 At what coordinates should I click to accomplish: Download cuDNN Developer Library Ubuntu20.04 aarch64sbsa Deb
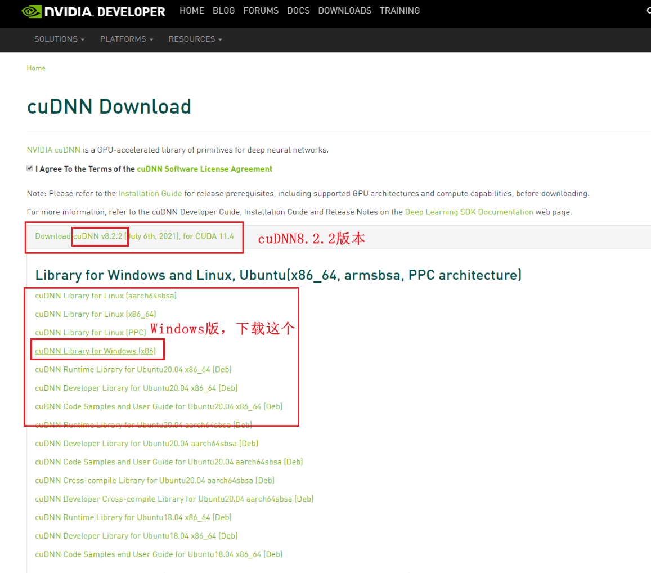(146, 444)
